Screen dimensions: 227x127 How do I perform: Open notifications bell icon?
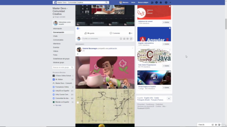(x=161, y=2)
